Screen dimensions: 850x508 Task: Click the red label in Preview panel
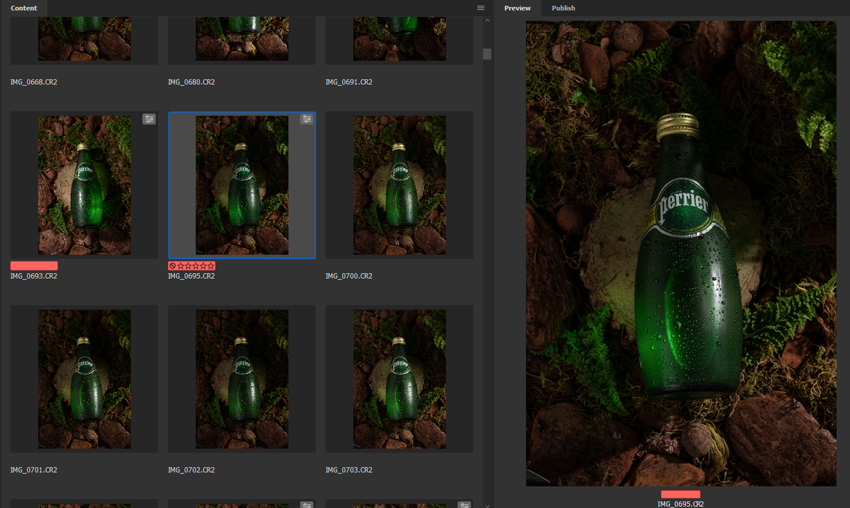coord(680,494)
